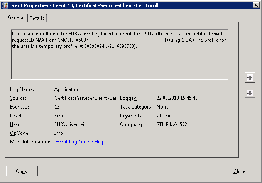Click the down arrow for next event
The height and width of the screenshot is (183, 262).
250,93
